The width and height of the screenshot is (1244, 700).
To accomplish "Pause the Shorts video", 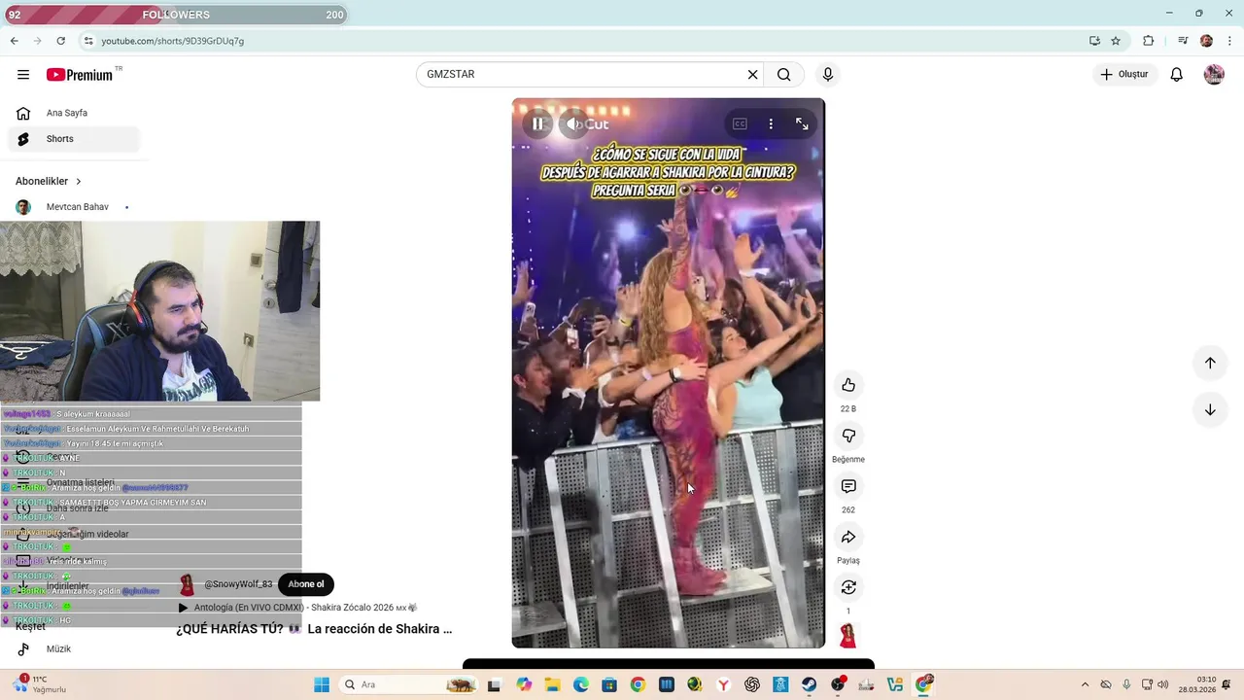I will pyautogui.click(x=537, y=123).
